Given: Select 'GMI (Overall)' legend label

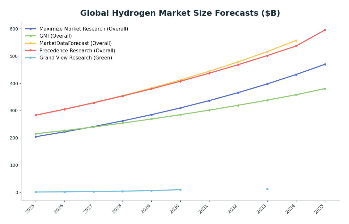Looking at the screenshot, I should coord(55,36).
